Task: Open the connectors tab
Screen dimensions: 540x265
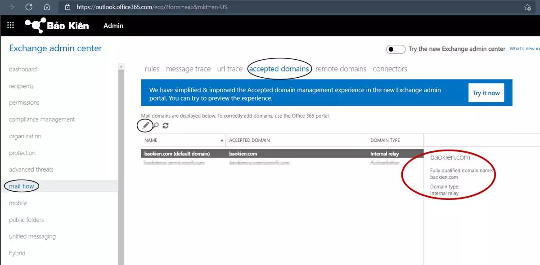Action: [390, 69]
